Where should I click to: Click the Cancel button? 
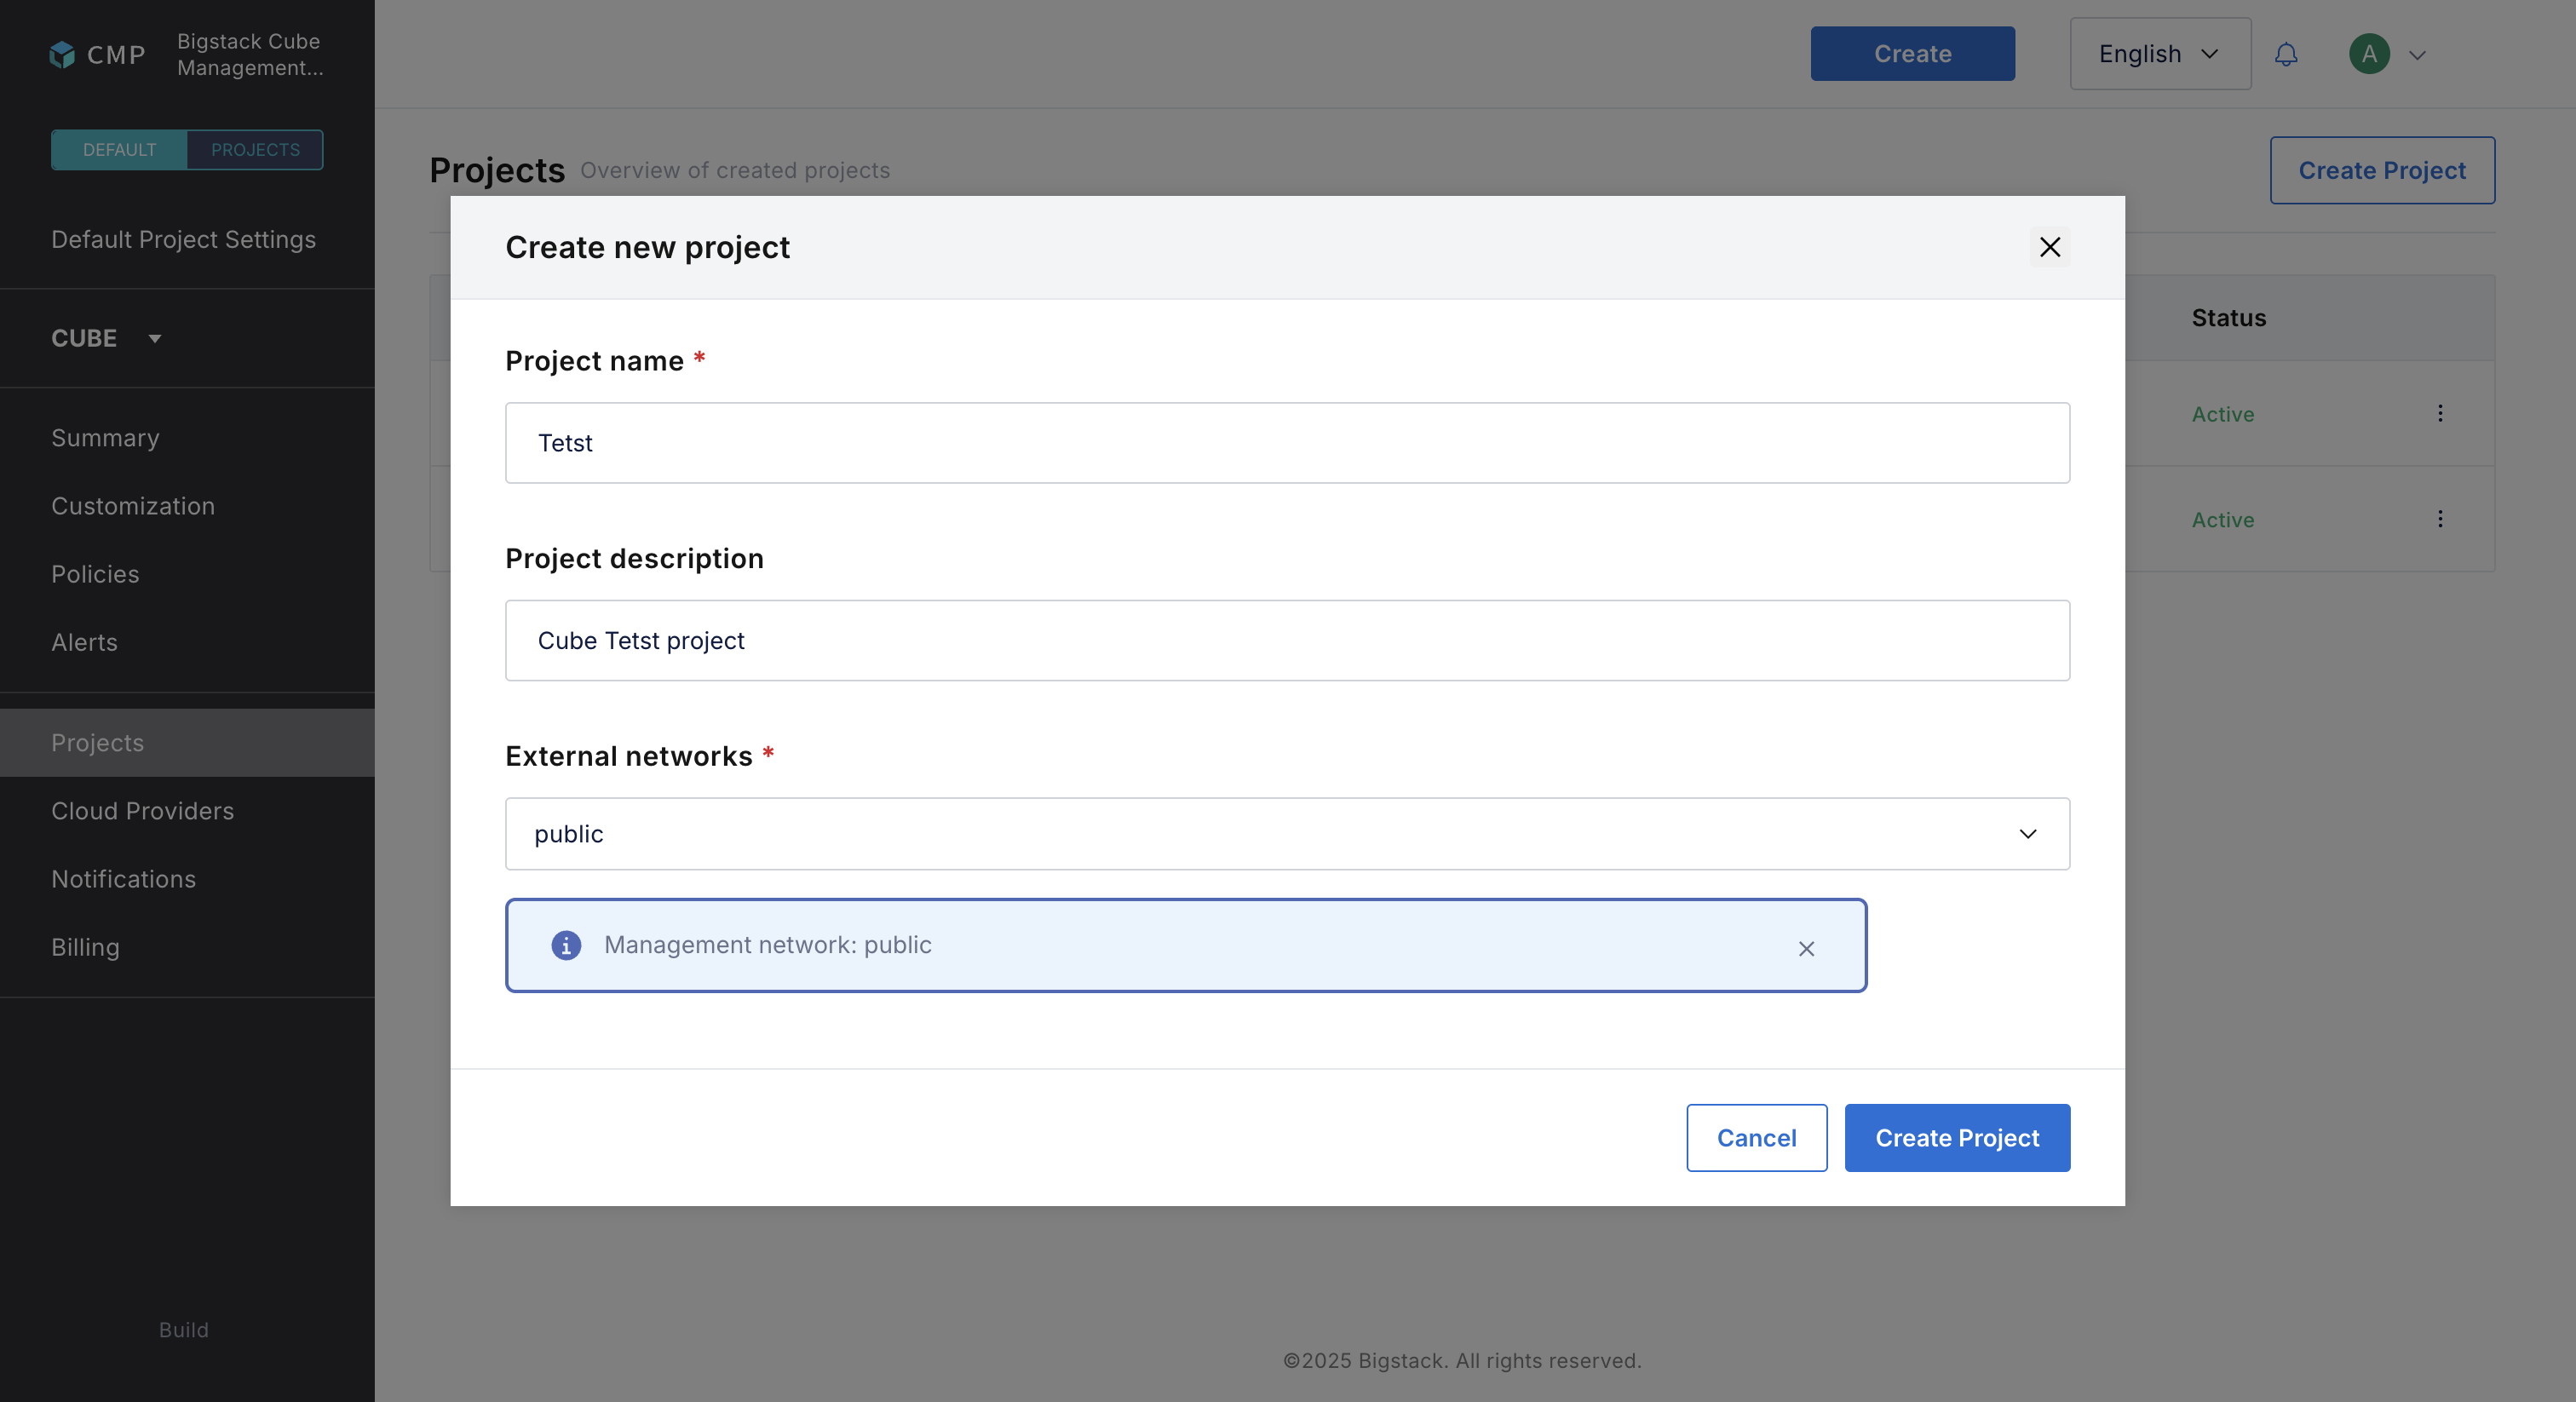point(1756,1138)
